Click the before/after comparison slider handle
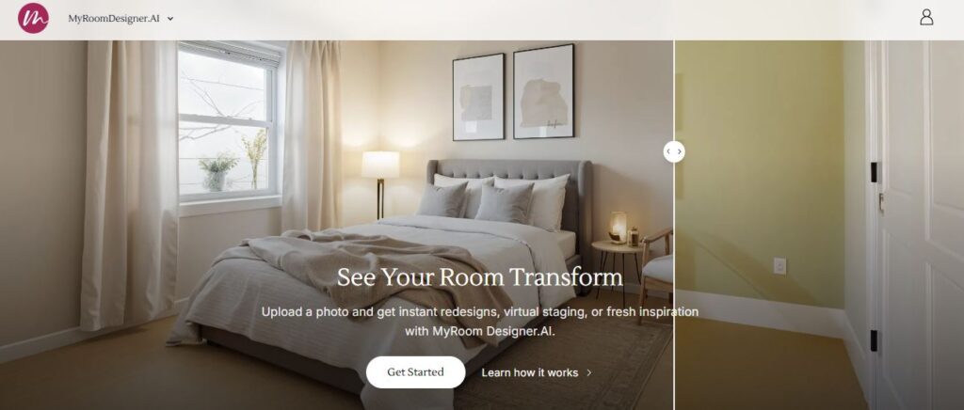The height and width of the screenshot is (410, 964). [674, 151]
